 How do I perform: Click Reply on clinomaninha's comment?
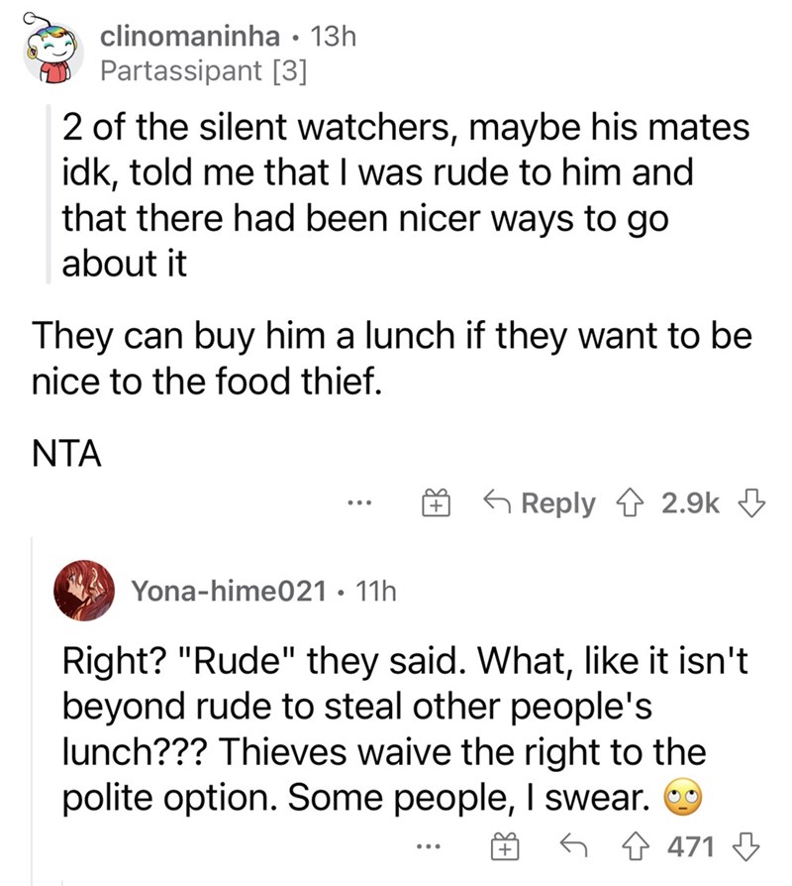tap(540, 502)
